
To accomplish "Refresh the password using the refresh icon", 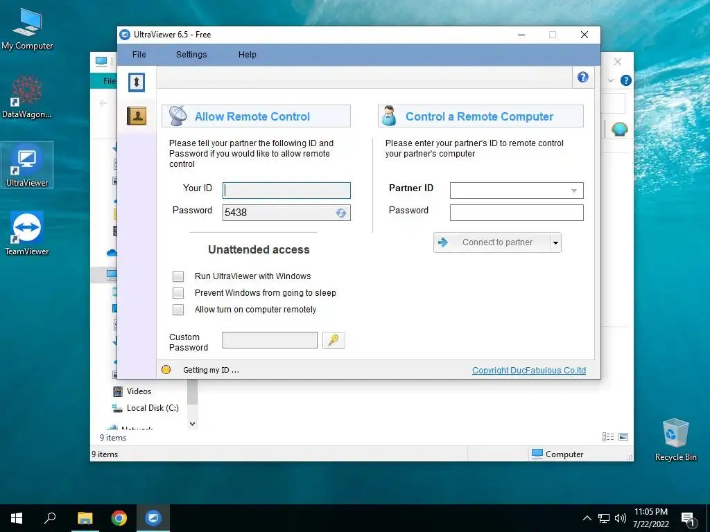I will pyautogui.click(x=341, y=213).
